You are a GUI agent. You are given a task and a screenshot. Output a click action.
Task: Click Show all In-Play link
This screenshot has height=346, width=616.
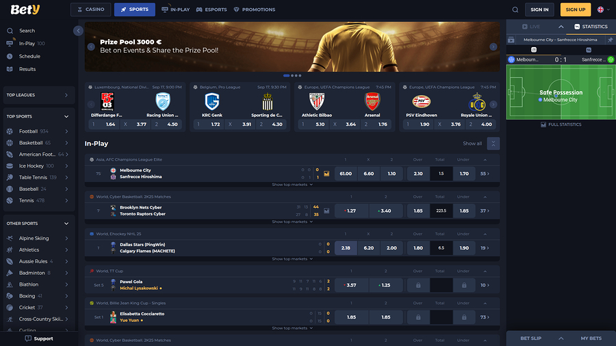click(x=472, y=144)
